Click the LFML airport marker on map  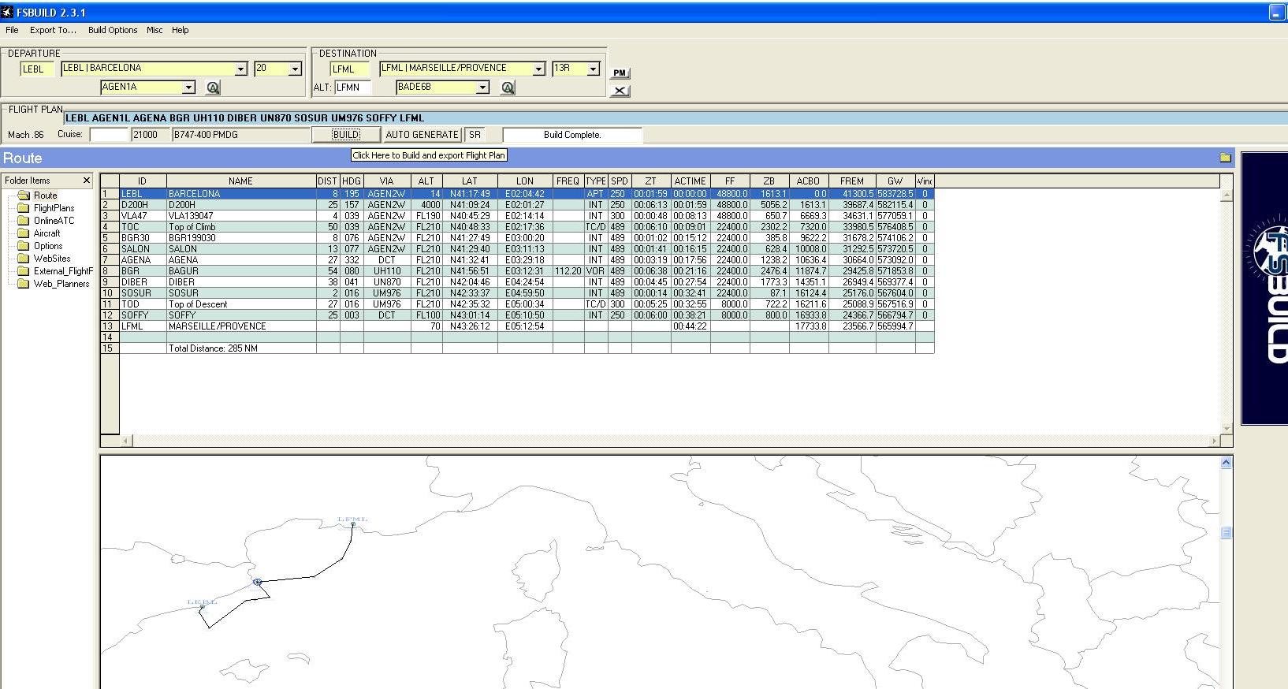coord(353,523)
